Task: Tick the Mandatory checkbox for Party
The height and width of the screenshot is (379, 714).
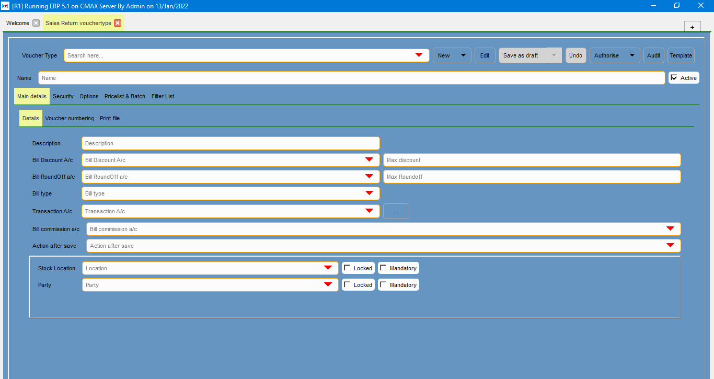Action: click(x=383, y=284)
